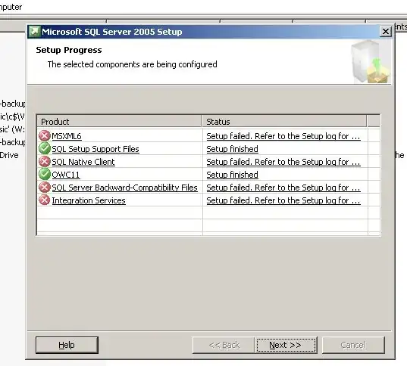The height and width of the screenshot is (366, 407).
Task: View the MSXML6 setup failed status log
Action: pos(283,136)
